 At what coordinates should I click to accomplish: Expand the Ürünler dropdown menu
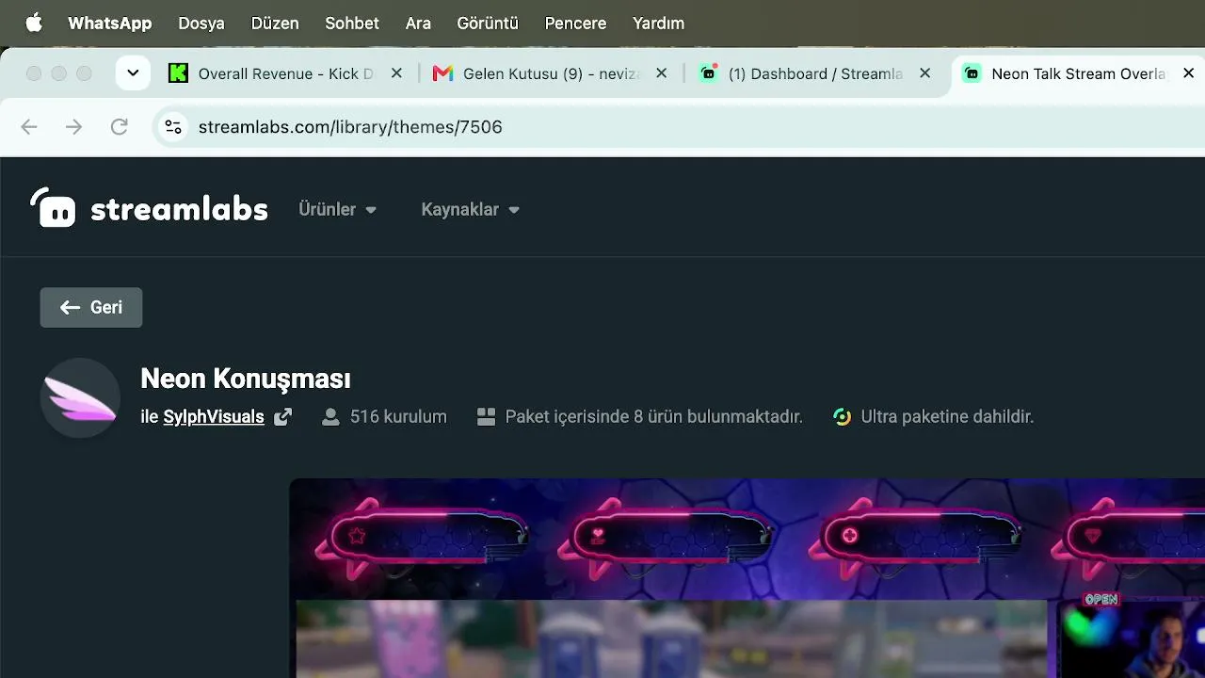pyautogui.click(x=338, y=209)
